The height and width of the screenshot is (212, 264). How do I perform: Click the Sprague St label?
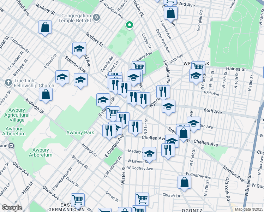[x=80, y=162]
